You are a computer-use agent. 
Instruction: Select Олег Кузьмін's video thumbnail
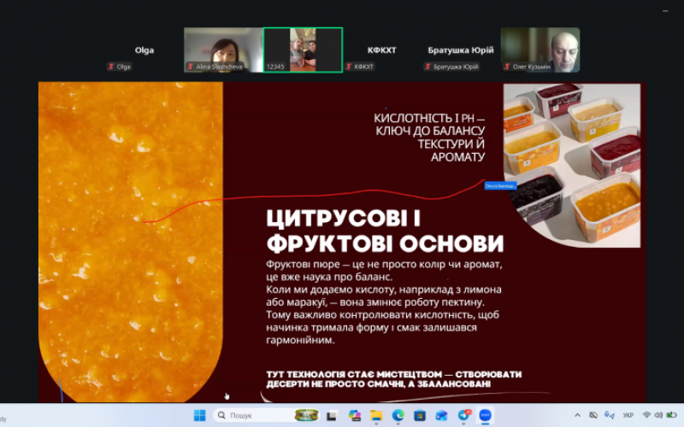tap(540, 49)
